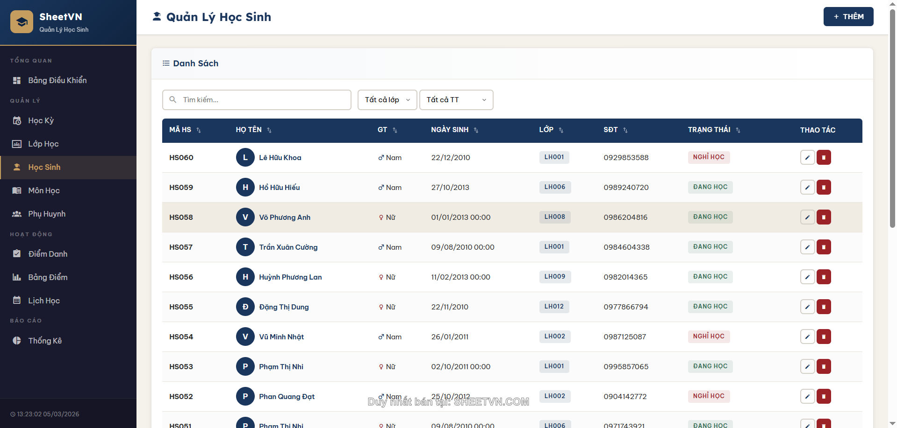
Task: Open the Tất cả lớp class filter dropdown
Action: click(387, 100)
